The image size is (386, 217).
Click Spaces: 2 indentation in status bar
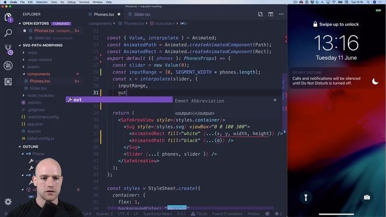click(x=104, y=214)
